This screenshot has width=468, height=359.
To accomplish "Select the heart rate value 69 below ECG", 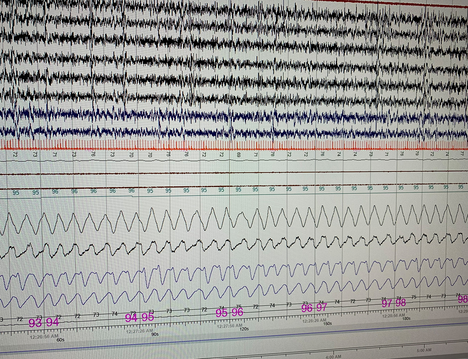I will tap(238, 155).
